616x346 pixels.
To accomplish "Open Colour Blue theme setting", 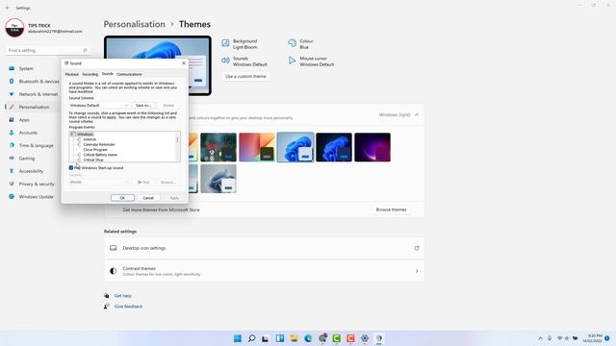I will point(301,44).
